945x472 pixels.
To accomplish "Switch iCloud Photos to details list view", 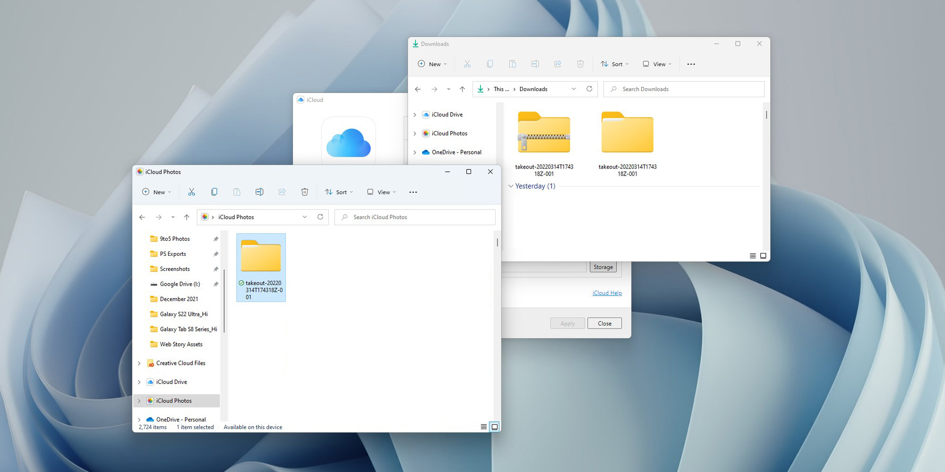I will click(483, 427).
